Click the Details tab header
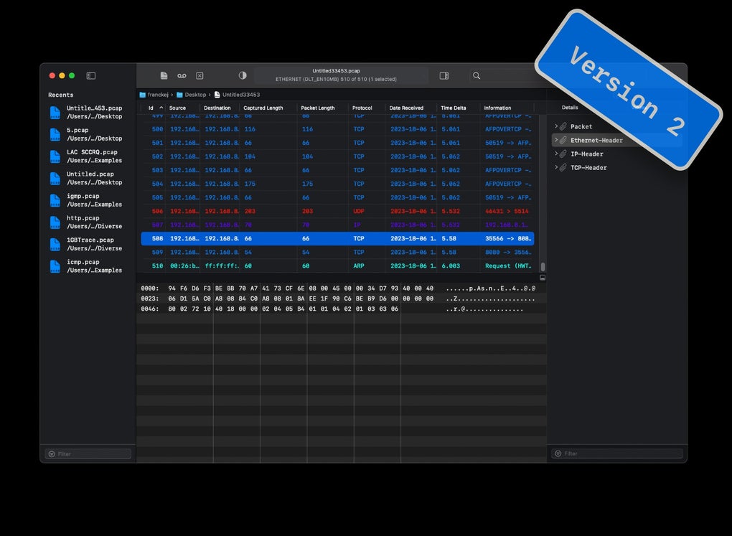The height and width of the screenshot is (536, 732). 570,108
